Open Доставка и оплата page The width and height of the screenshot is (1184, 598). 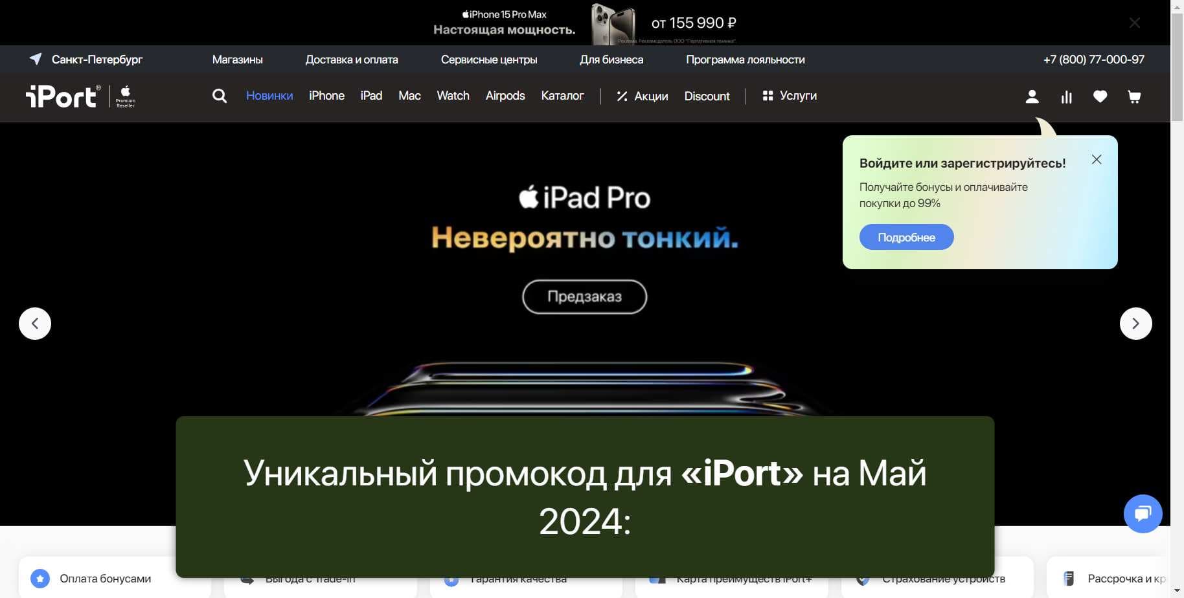tap(352, 59)
